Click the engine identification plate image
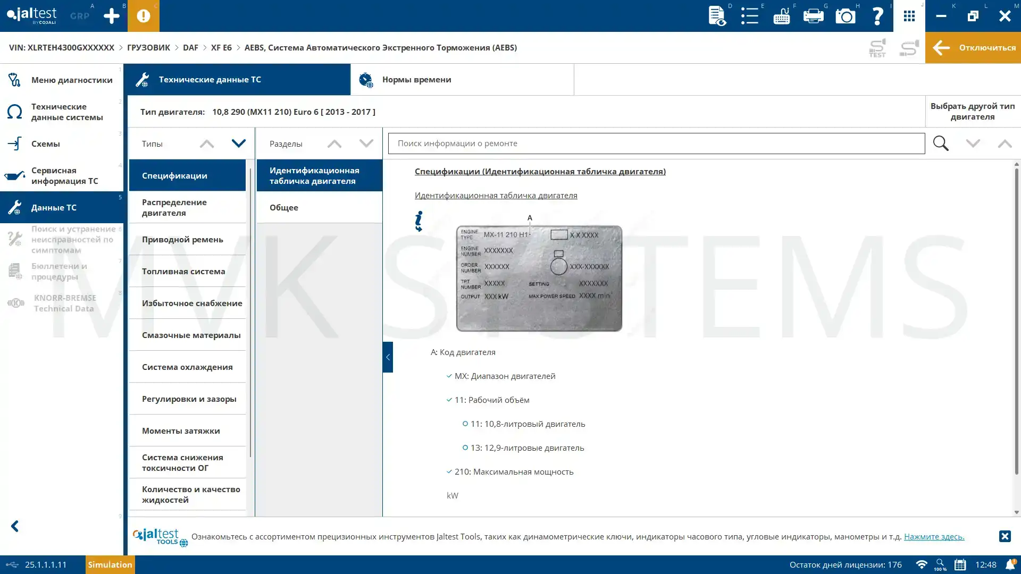This screenshot has height=574, width=1021. click(539, 278)
